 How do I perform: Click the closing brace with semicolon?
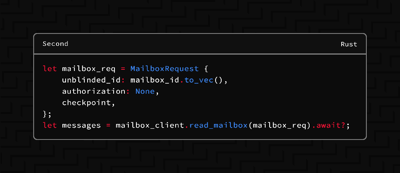tap(47, 114)
